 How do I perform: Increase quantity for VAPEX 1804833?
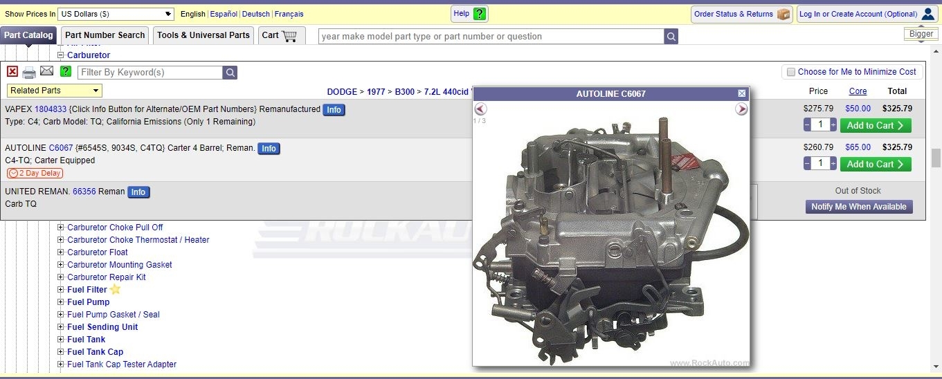pos(833,124)
